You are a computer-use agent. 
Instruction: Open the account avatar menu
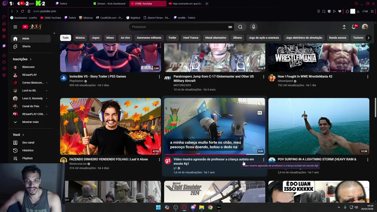[365, 27]
